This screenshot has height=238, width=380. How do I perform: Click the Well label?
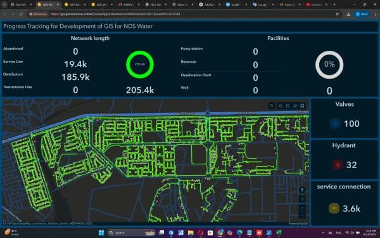pos(184,88)
